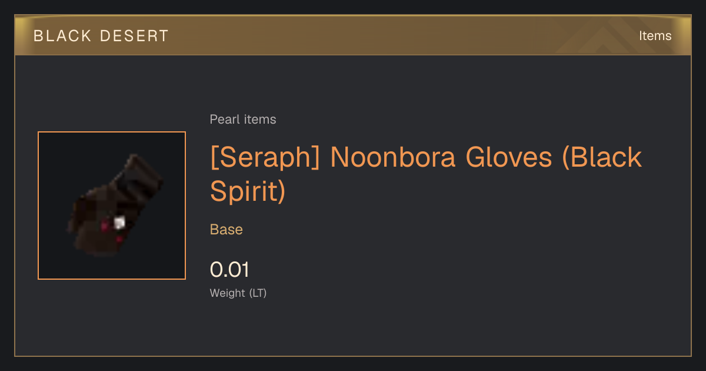Click the word Noonbora in title
Viewport: 706px width, 371px height.
click(x=393, y=158)
